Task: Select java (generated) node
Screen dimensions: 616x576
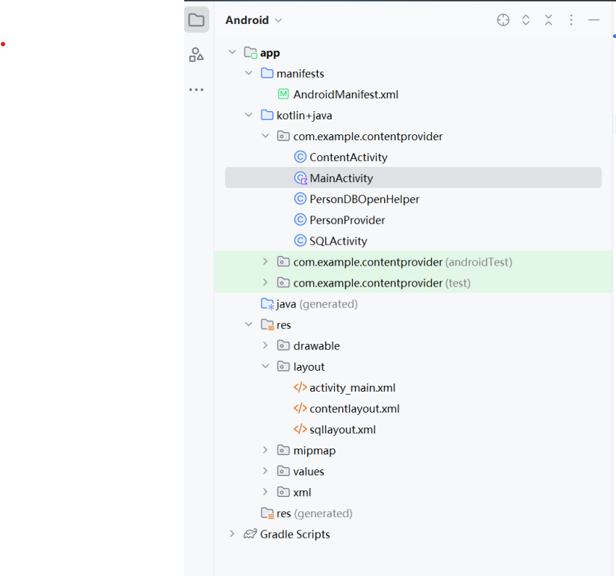Action: 317,304
